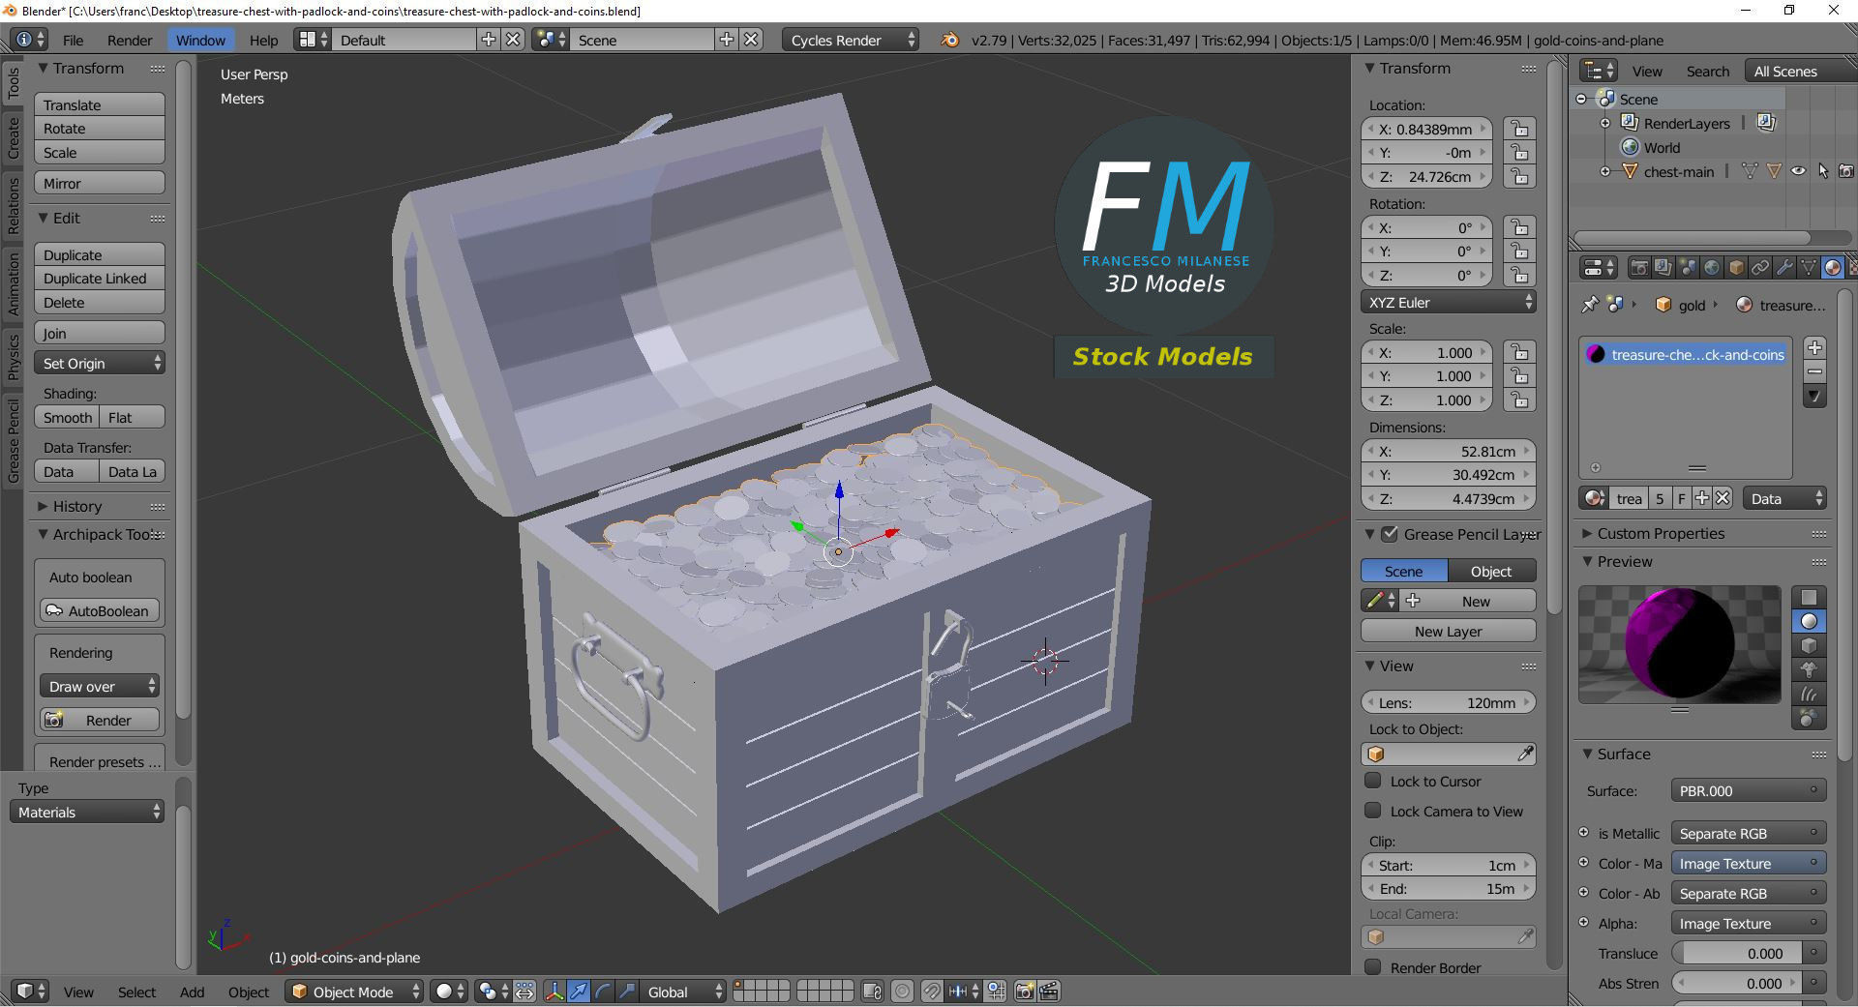Open the Cycles Render engine dropdown
The width and height of the screenshot is (1858, 1007).
(x=851, y=40)
